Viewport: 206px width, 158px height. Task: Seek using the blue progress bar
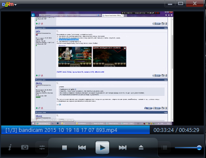pos(75,130)
